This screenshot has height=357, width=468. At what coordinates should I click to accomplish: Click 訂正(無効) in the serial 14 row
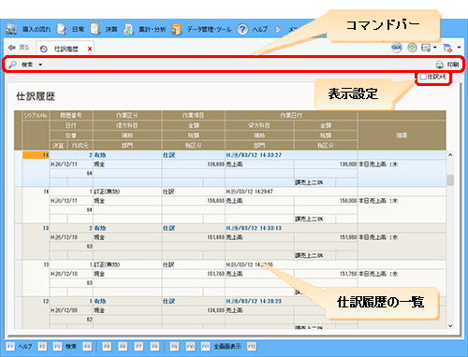click(107, 192)
